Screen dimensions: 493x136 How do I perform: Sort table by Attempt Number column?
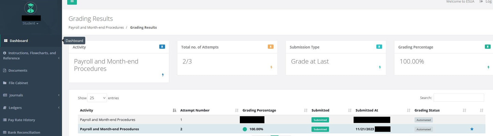[x=195, y=111]
